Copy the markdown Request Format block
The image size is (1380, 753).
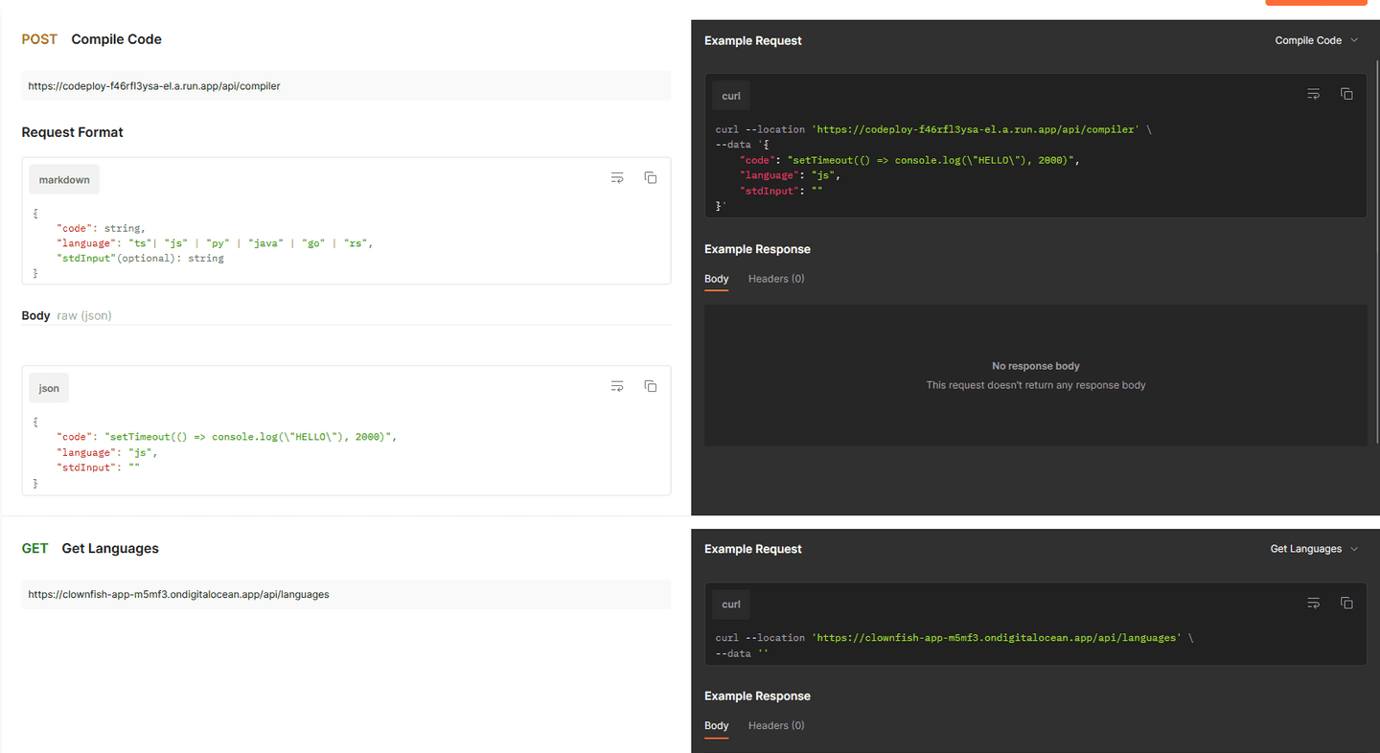(x=651, y=178)
